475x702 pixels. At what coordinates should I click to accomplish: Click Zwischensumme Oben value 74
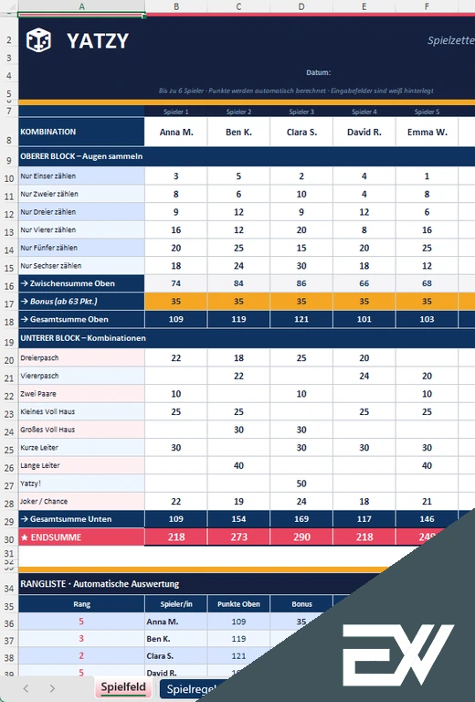tap(176, 284)
